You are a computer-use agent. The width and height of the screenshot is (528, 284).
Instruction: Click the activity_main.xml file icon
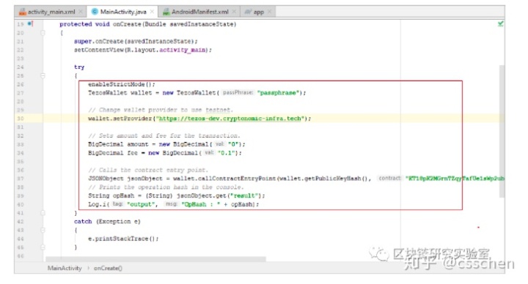(x=23, y=12)
